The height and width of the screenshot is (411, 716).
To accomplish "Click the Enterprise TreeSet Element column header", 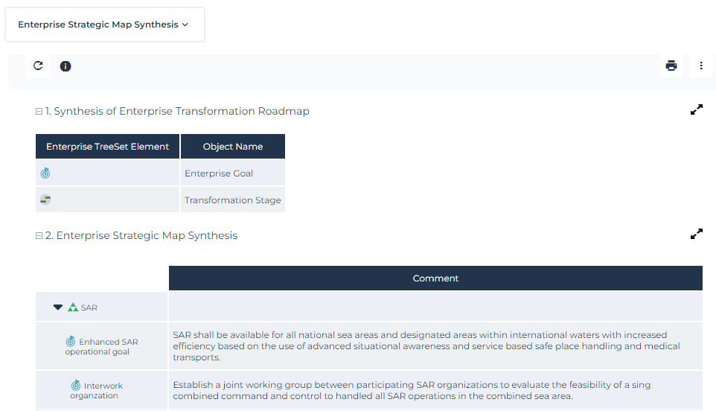I will [108, 147].
